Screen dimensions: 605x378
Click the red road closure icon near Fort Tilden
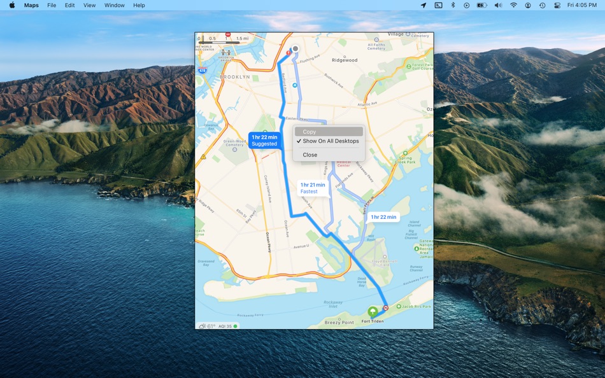point(385,307)
